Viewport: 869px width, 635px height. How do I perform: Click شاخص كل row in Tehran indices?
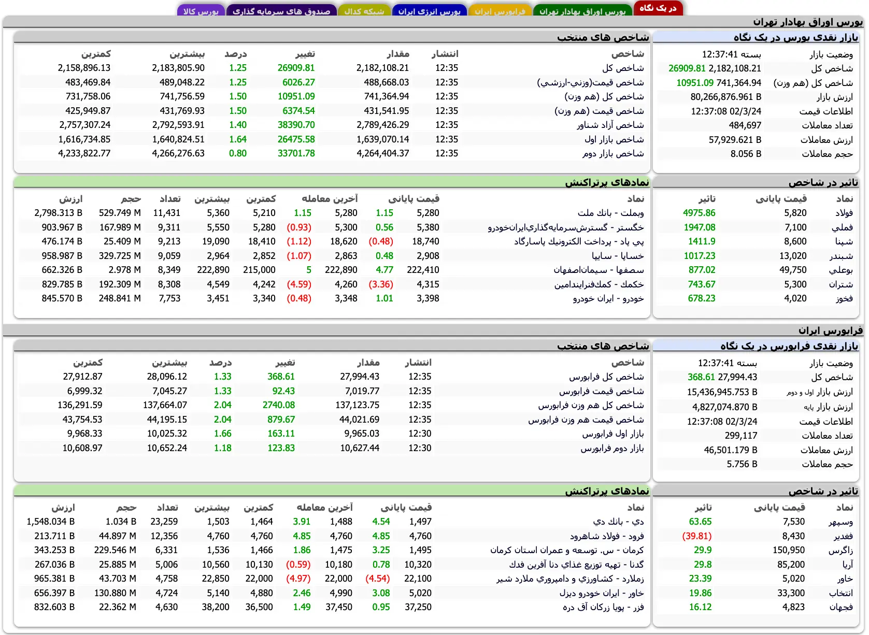coord(332,68)
